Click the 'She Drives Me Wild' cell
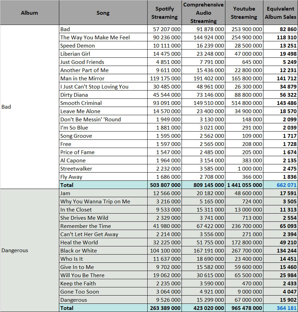 [x=103, y=218]
